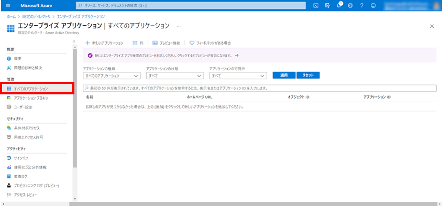
Task: Click the ホームページ URL column header
Action: [200, 97]
